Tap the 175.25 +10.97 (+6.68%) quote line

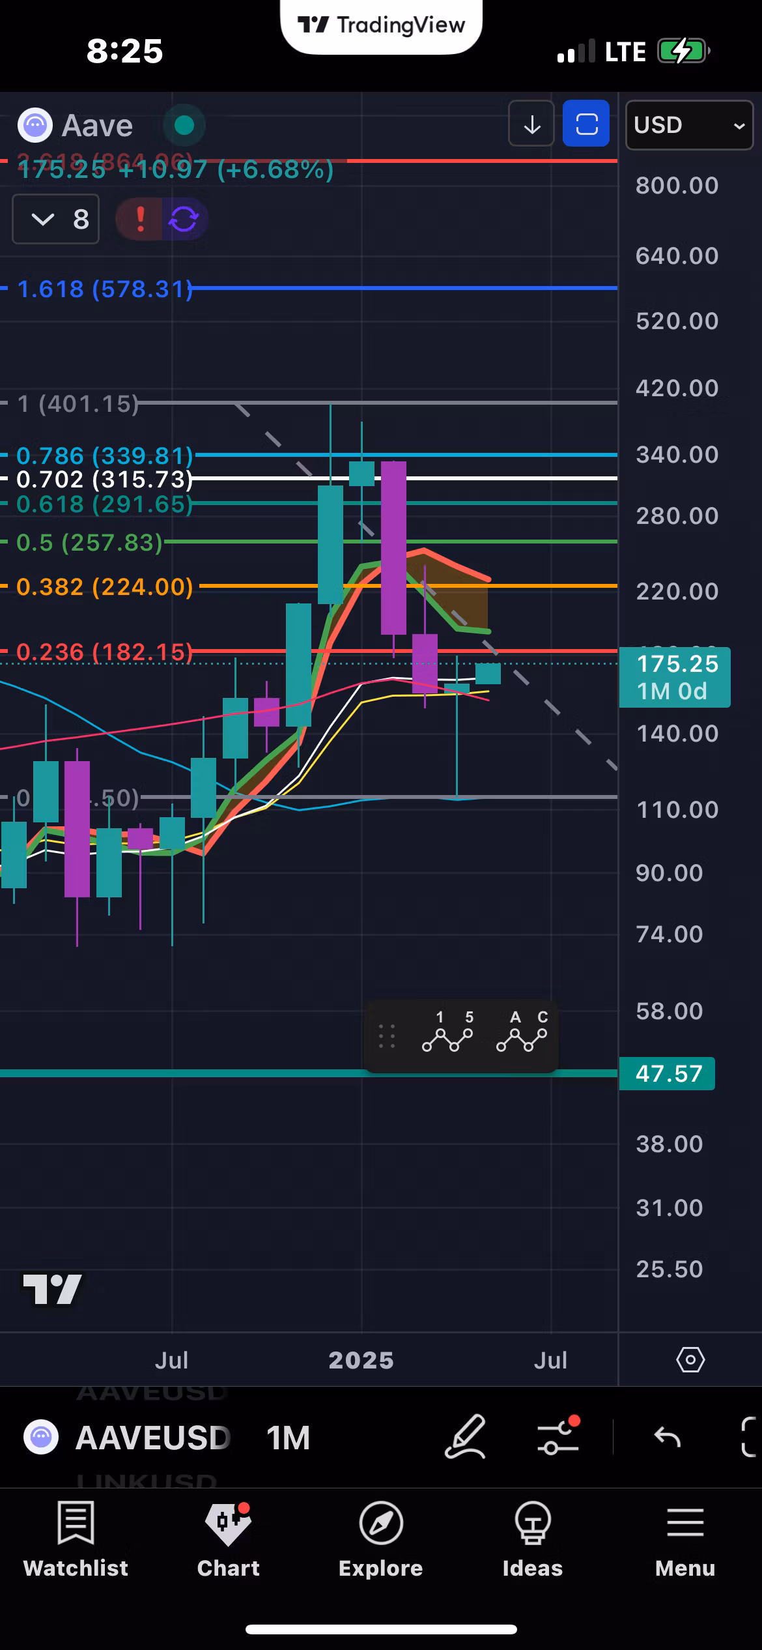coord(175,169)
